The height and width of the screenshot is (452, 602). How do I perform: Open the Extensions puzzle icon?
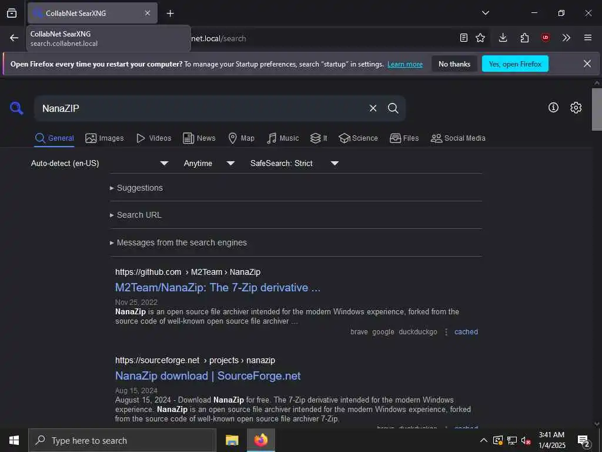(x=524, y=38)
